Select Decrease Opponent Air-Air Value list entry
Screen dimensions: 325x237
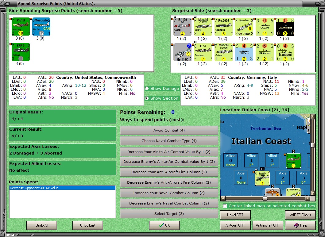62,188
